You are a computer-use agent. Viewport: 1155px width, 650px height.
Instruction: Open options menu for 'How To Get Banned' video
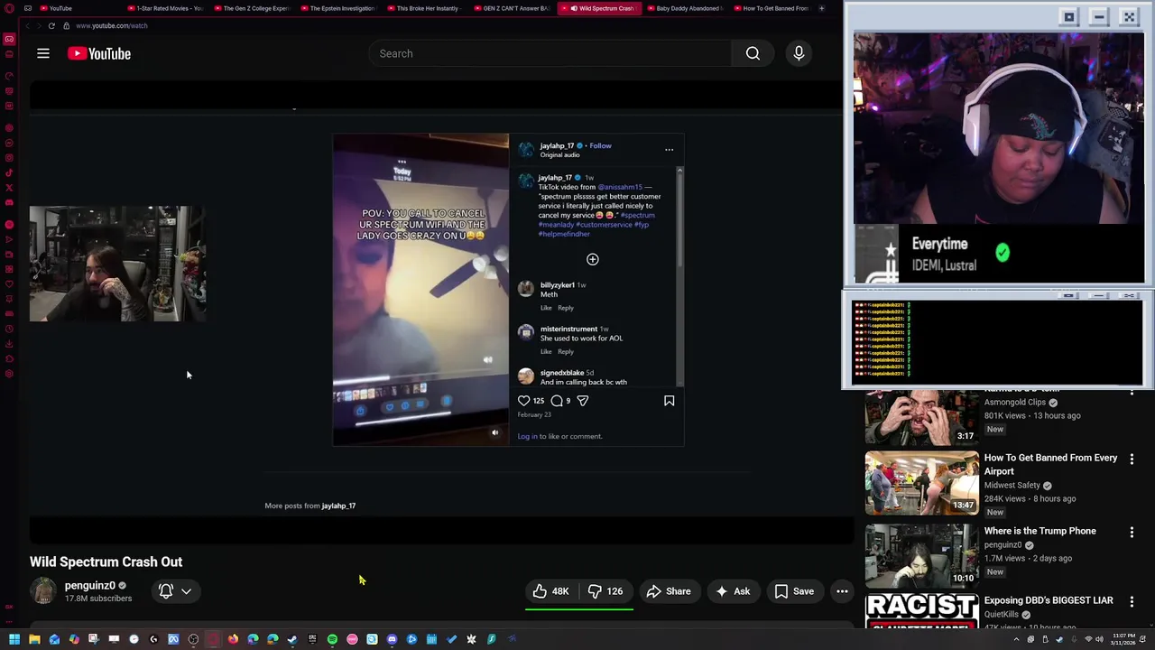[1132, 459]
